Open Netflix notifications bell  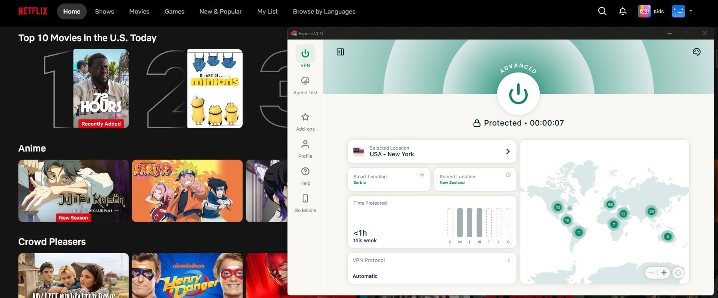pos(622,11)
